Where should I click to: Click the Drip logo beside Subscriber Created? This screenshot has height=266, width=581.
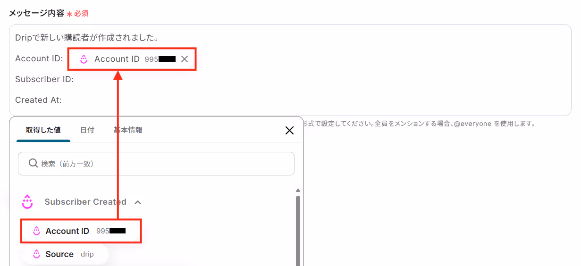pos(27,201)
